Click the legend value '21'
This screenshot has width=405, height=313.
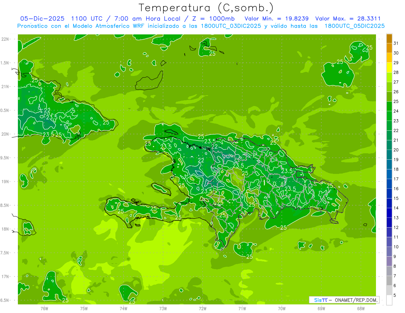tap(396, 140)
